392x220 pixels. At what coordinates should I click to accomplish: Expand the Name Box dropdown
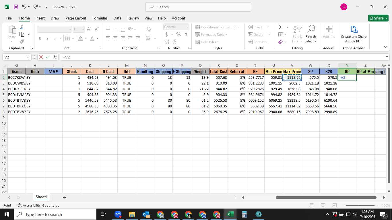pyautogui.click(x=28, y=57)
